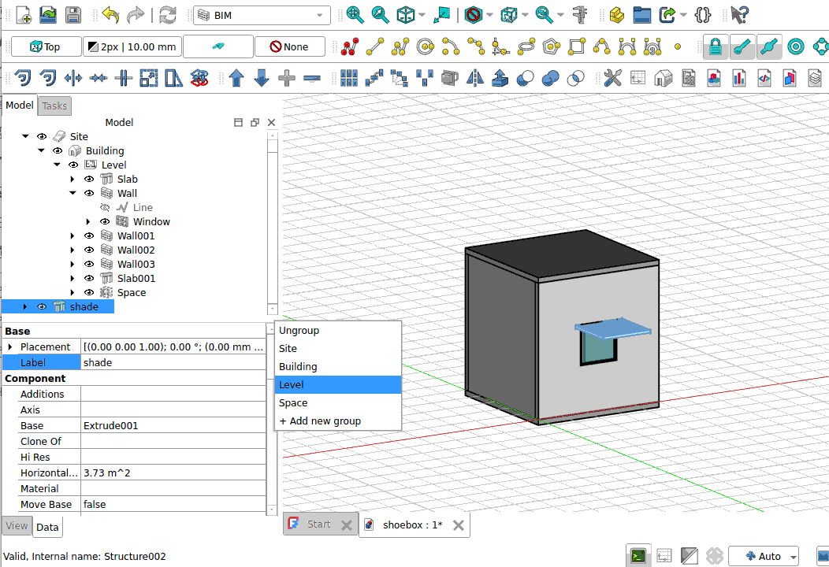This screenshot has height=567, width=829.
Task: Hide the Slab001 object via eye icon
Action: pos(89,279)
